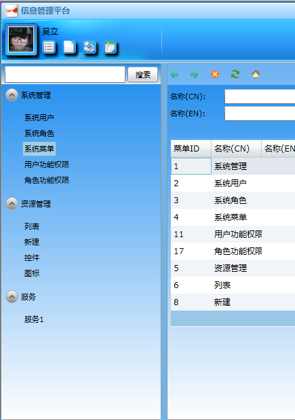
Task: Collapse the 服务 section
Action: pos(12,297)
